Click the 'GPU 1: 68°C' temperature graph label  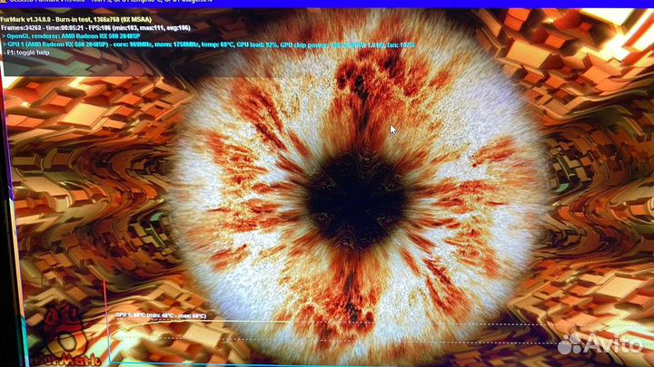tap(161, 316)
